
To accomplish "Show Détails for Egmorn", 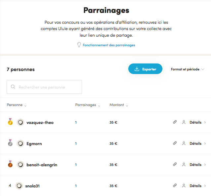I will pos(197,143).
